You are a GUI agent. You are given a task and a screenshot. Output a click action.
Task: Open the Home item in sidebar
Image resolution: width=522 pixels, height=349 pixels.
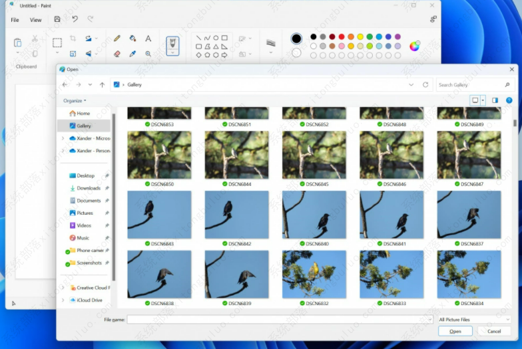[84, 113]
